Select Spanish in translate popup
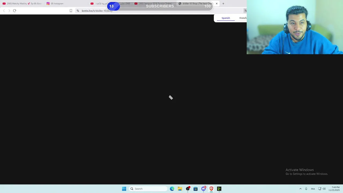 point(226,18)
